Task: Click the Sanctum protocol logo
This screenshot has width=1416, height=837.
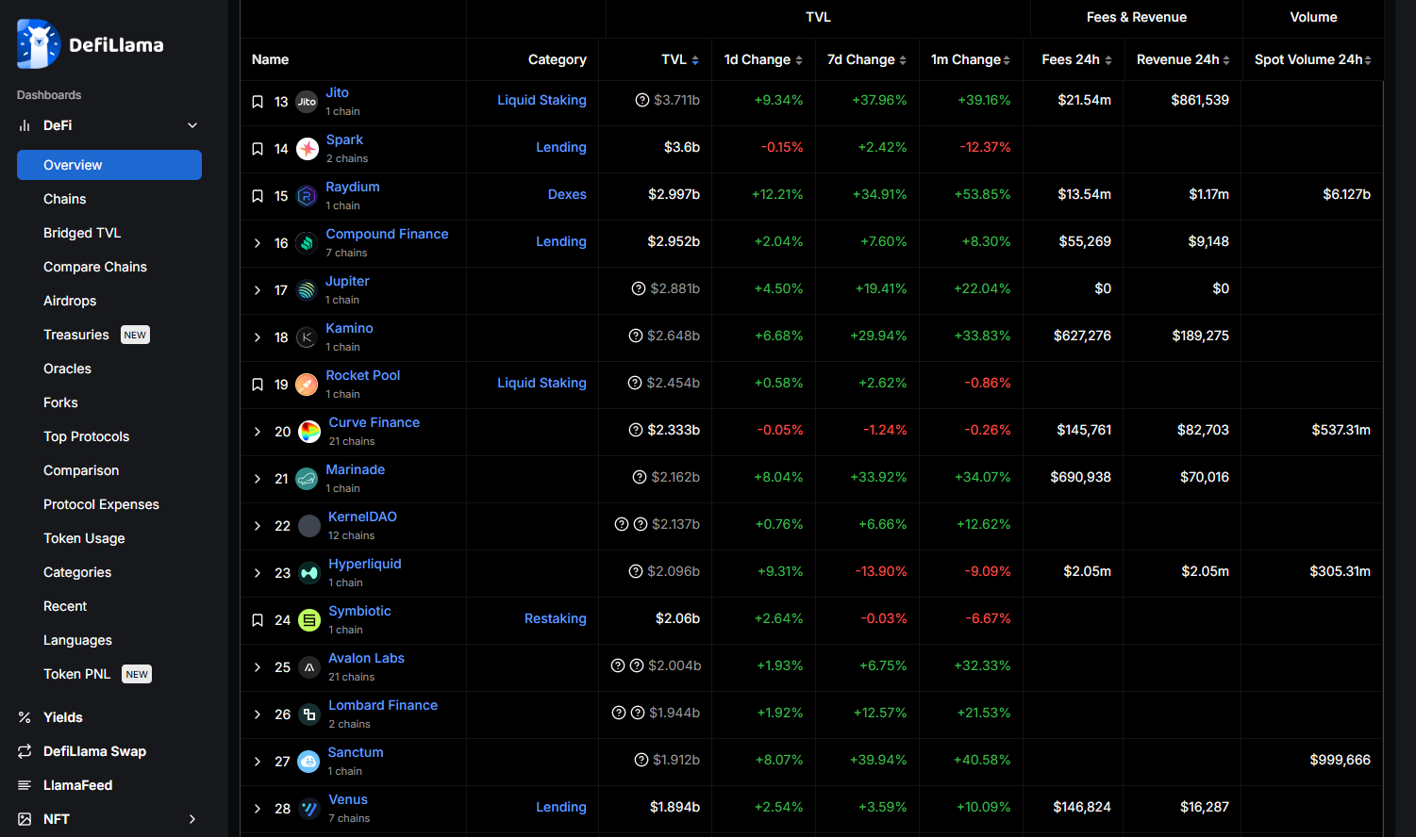Action: tap(308, 762)
